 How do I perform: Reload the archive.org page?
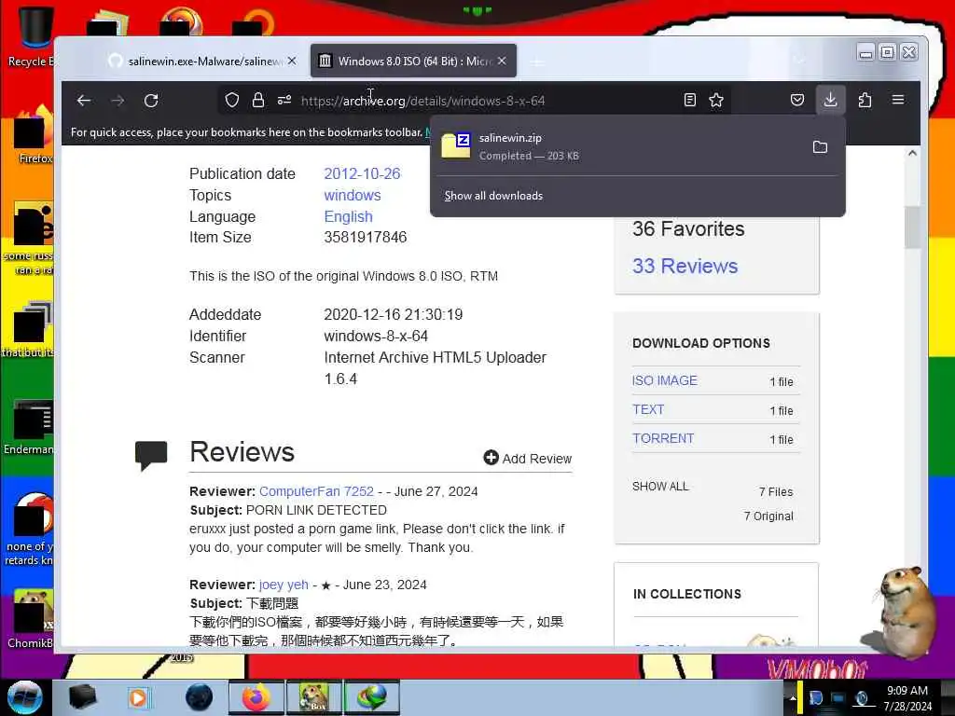tap(151, 101)
